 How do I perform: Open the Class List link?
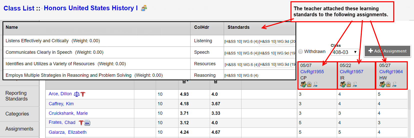click(19, 8)
